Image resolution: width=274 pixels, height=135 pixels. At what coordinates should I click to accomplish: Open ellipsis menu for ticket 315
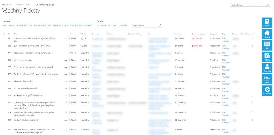tap(66, 103)
